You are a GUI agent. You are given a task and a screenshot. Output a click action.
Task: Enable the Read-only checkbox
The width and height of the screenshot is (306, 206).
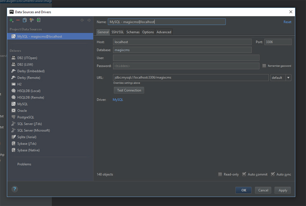[x=220, y=174]
